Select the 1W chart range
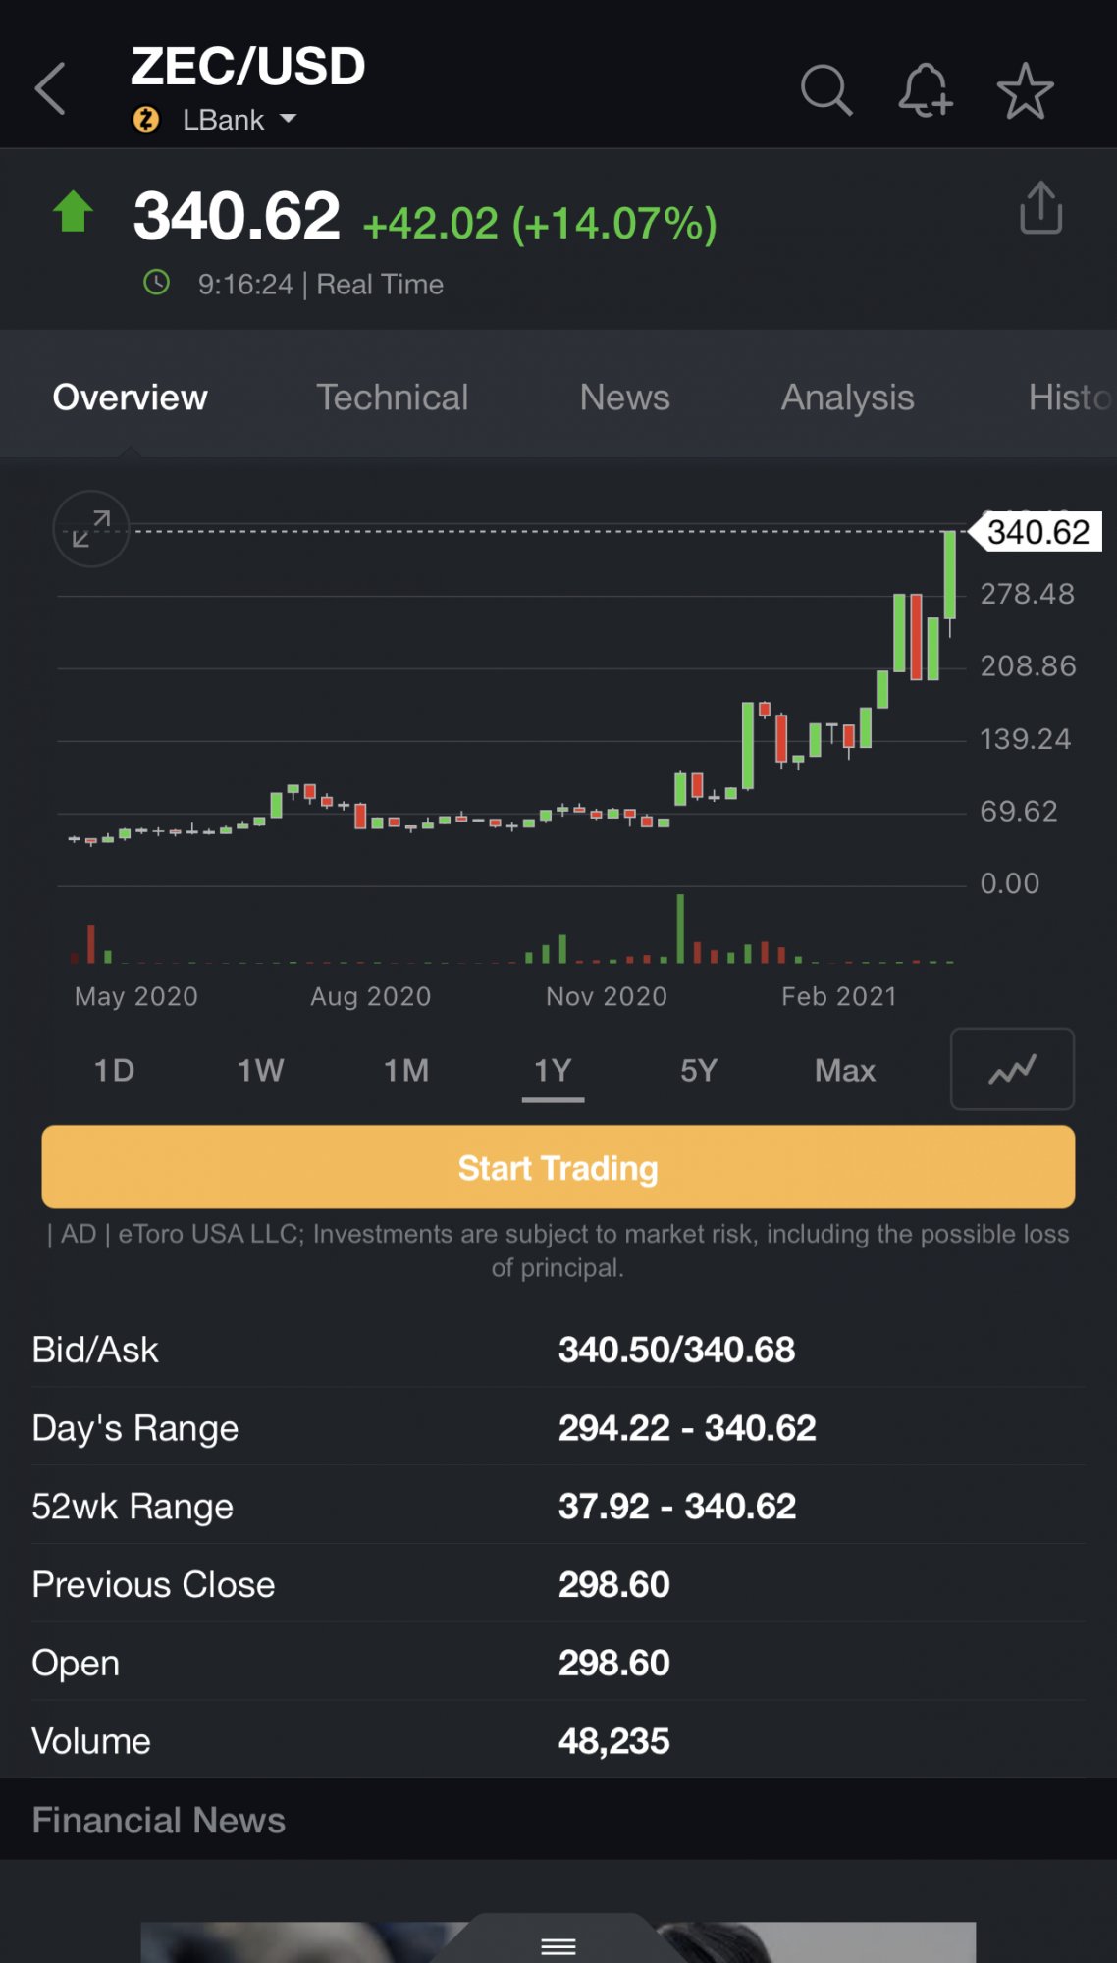 point(260,1070)
